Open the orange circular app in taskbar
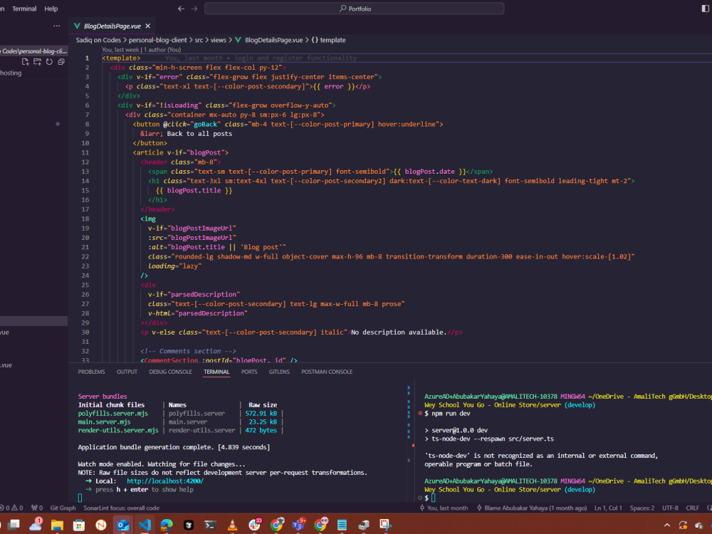Viewport: 712px width, 534px height. coord(101,525)
